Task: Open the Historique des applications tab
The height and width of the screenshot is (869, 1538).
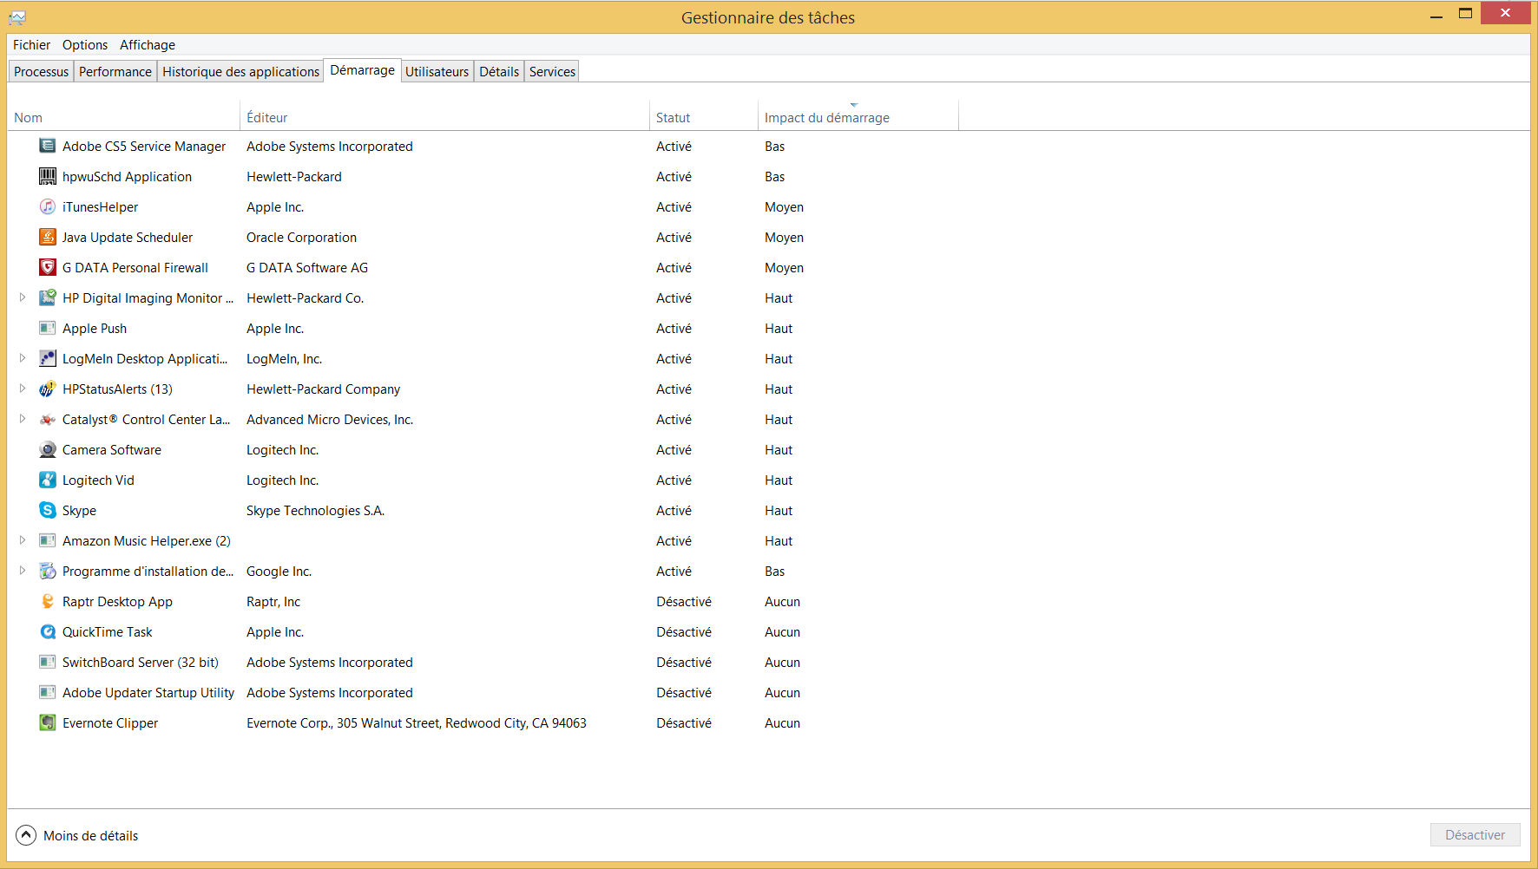Action: pos(240,71)
